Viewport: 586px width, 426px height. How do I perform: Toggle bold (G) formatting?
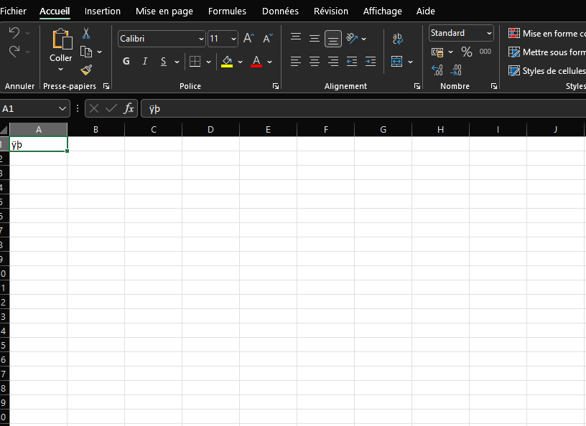click(126, 62)
